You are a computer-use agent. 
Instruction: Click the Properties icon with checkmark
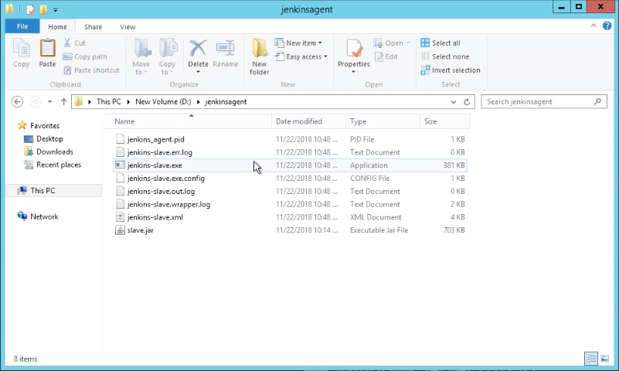point(354,49)
